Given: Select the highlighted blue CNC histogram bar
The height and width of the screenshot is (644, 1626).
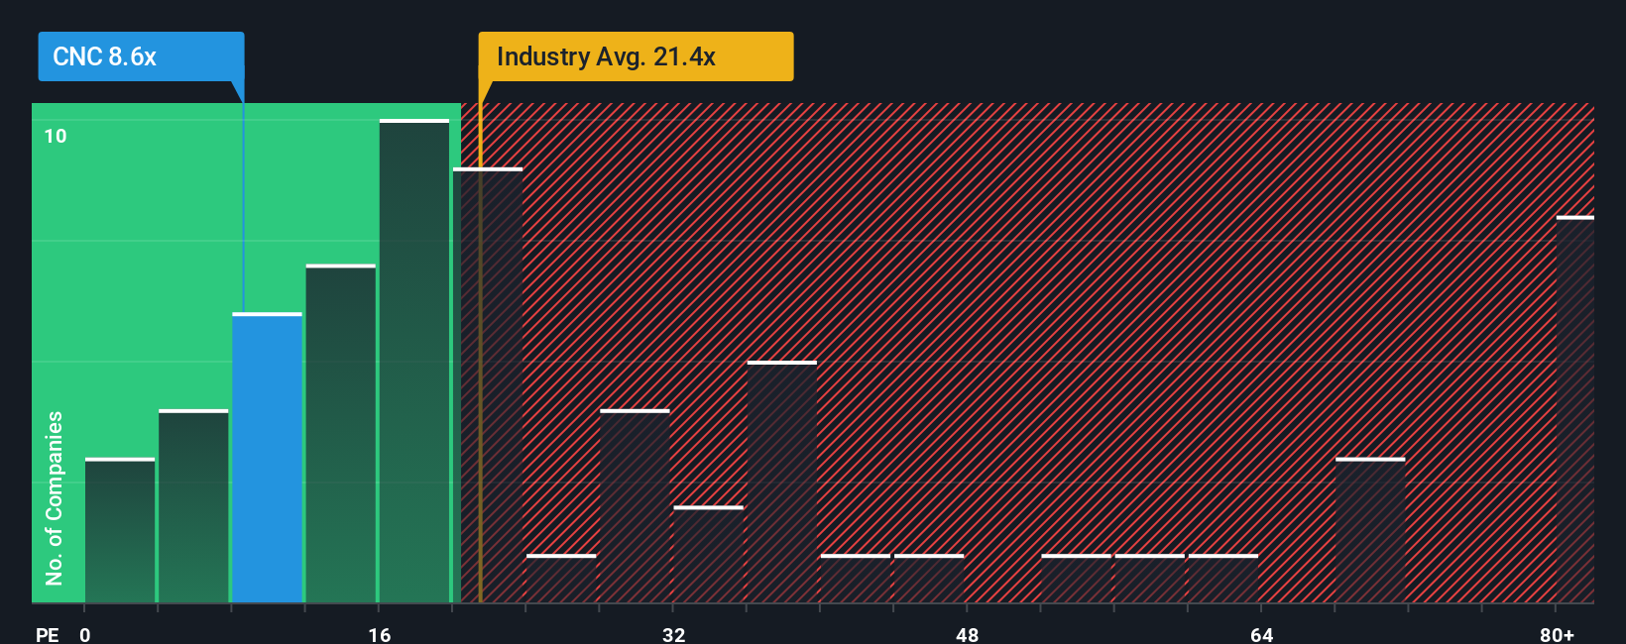Looking at the screenshot, I should click(x=268, y=458).
